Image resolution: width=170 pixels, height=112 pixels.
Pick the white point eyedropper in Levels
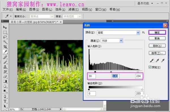click(x=163, y=60)
